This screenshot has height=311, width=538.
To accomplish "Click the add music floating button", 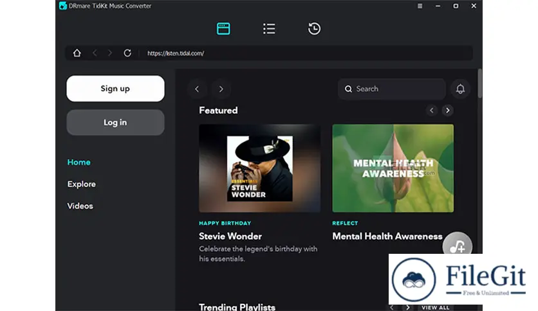I will point(458,245).
